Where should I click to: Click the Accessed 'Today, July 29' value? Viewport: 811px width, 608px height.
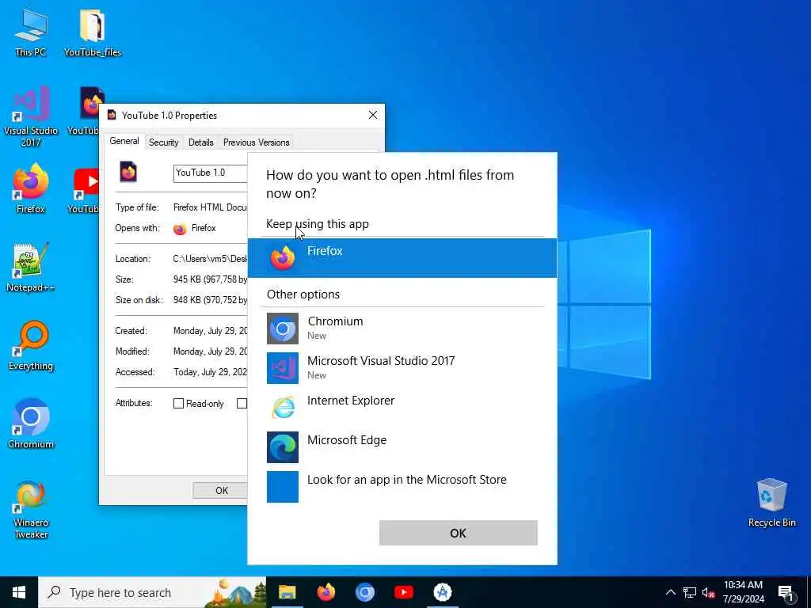tap(210, 372)
